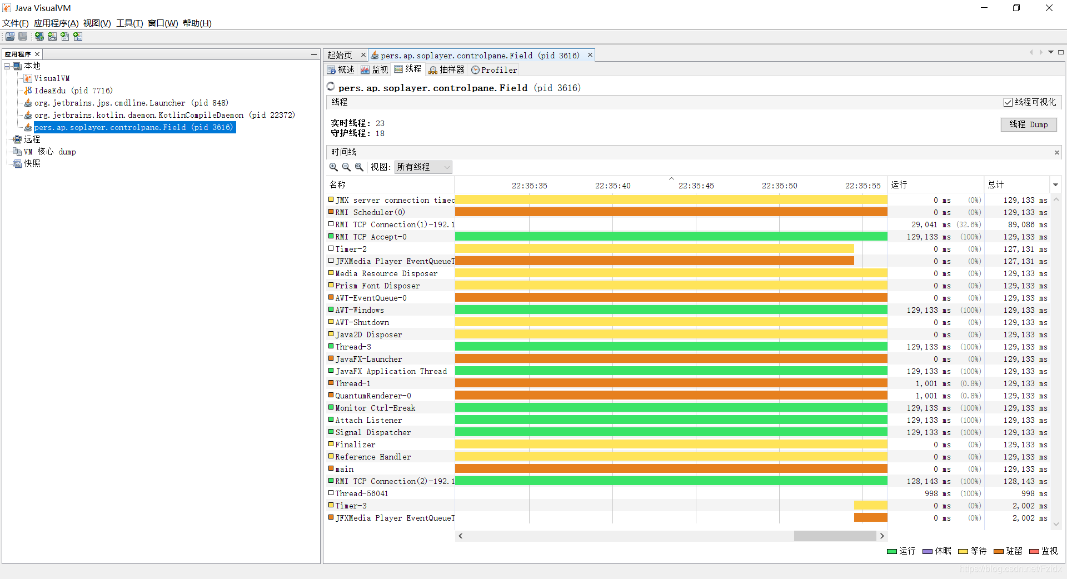1067x579 pixels.
Task: Close the 起始页 tab
Action: click(363, 55)
